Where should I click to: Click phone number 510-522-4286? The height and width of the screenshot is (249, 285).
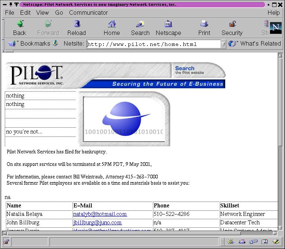click(x=171, y=214)
